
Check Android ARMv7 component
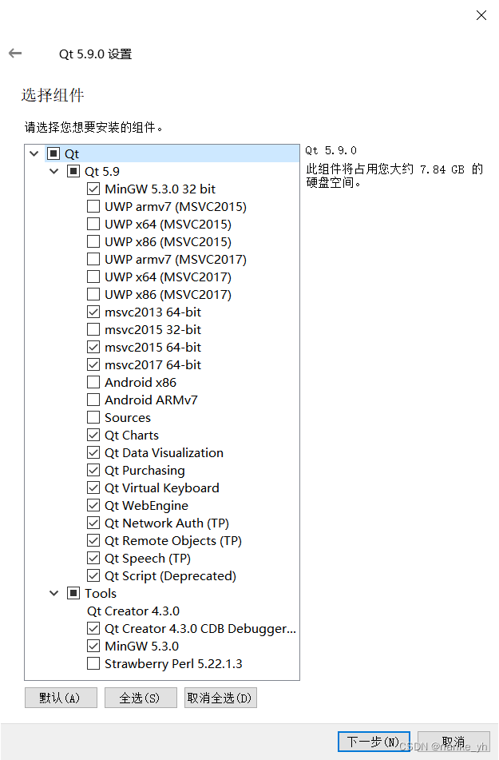pyautogui.click(x=93, y=400)
